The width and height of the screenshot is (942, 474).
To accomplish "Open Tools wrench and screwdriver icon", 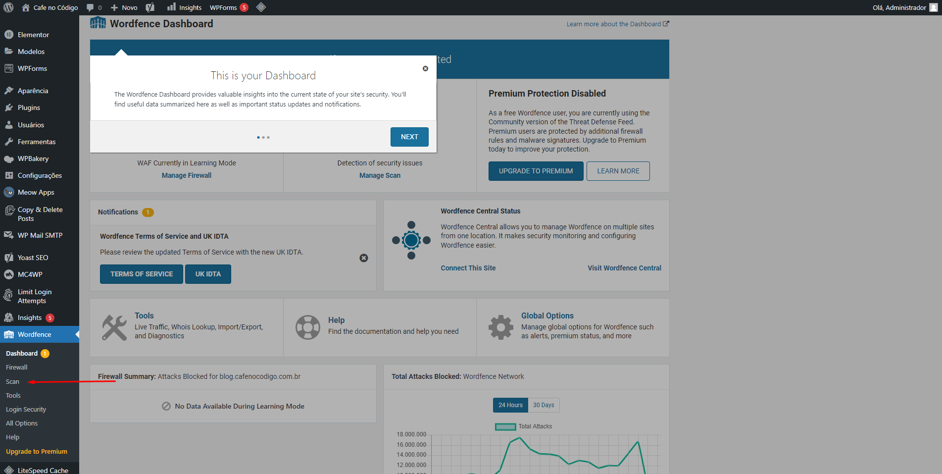I will coord(114,327).
